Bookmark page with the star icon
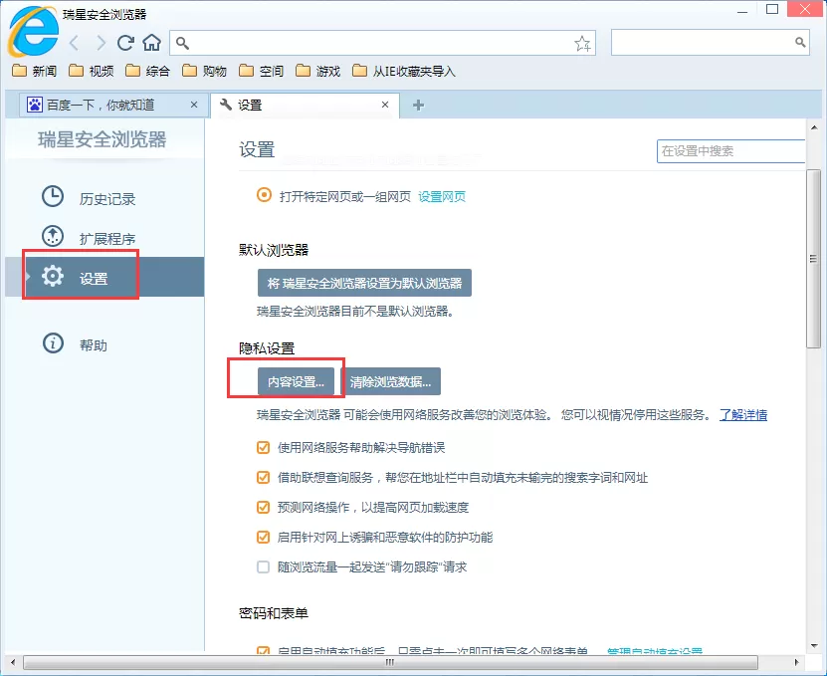This screenshot has height=676, width=827. point(582,43)
